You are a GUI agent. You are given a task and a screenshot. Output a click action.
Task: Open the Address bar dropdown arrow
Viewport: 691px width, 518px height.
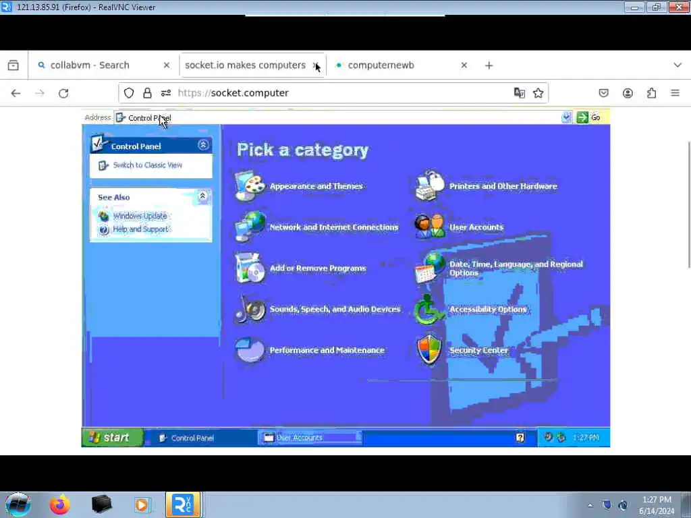tap(566, 117)
